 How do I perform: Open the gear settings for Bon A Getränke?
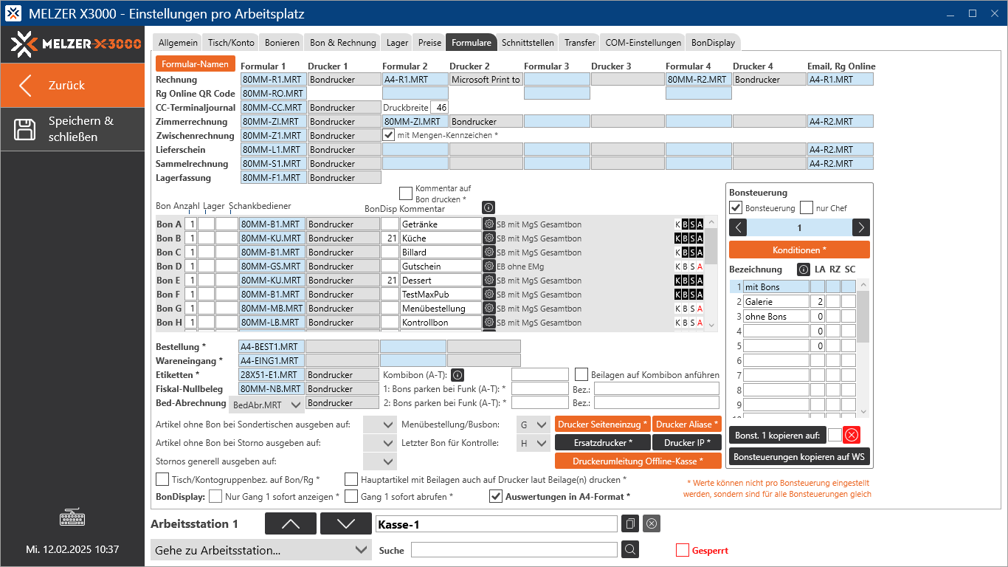point(488,223)
